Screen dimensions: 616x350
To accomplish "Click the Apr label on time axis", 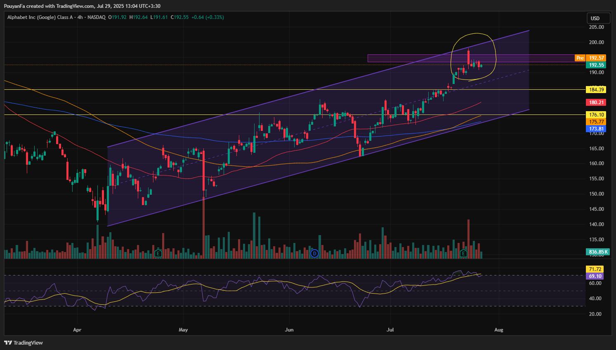I will click(x=77, y=330).
